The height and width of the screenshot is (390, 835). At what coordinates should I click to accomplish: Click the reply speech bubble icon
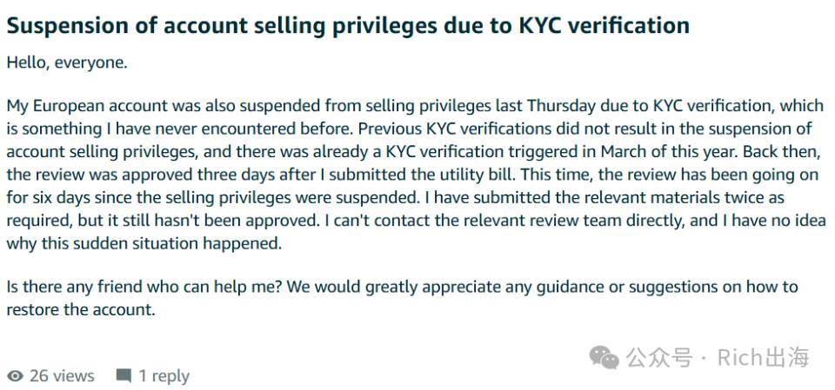point(124,377)
